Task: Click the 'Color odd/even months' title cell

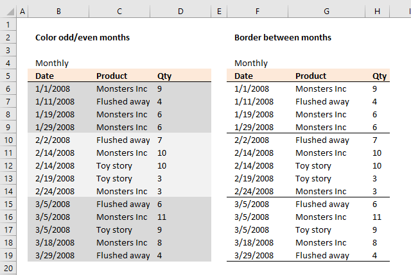Action: click(82, 37)
